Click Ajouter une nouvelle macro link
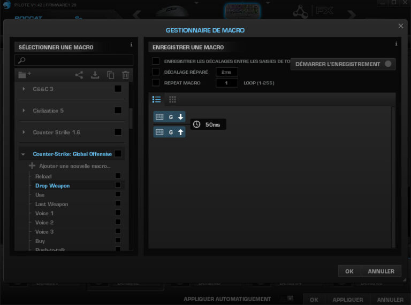Viewport: 411px width, 305px height. point(75,166)
